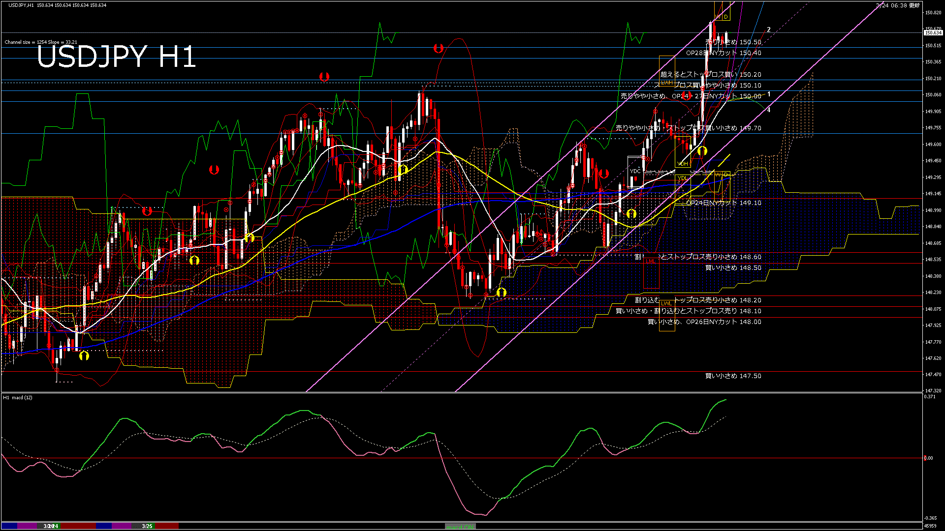Click the '買い小さめ 147.50' label
The height and width of the screenshot is (531, 945).
733,376
